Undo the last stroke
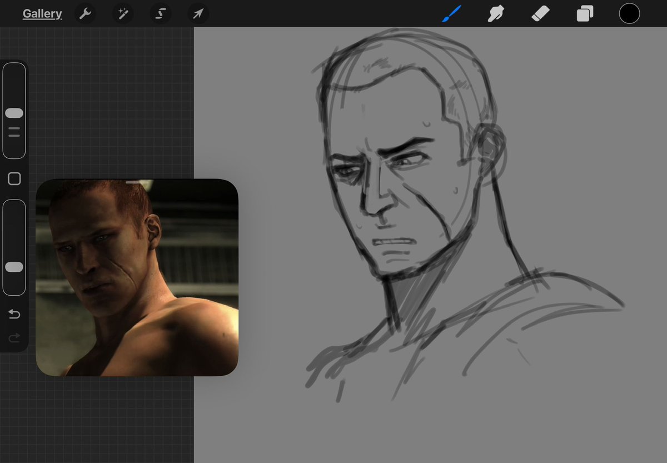Image resolution: width=667 pixels, height=463 pixels. [x=14, y=315]
